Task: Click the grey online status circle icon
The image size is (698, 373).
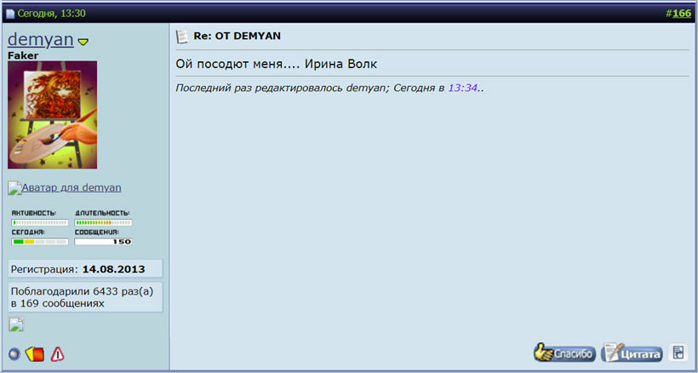Action: (14, 353)
